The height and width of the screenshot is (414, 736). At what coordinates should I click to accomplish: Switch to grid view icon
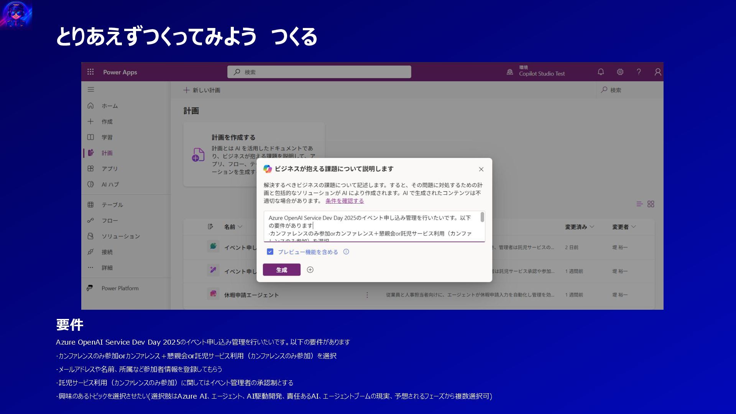(x=651, y=204)
